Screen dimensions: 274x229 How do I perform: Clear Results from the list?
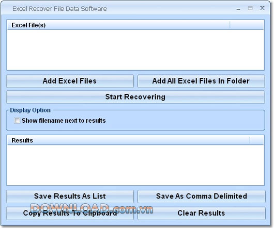[201, 213]
